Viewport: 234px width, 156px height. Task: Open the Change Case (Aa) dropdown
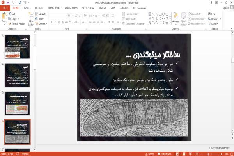[x=76, y=22]
